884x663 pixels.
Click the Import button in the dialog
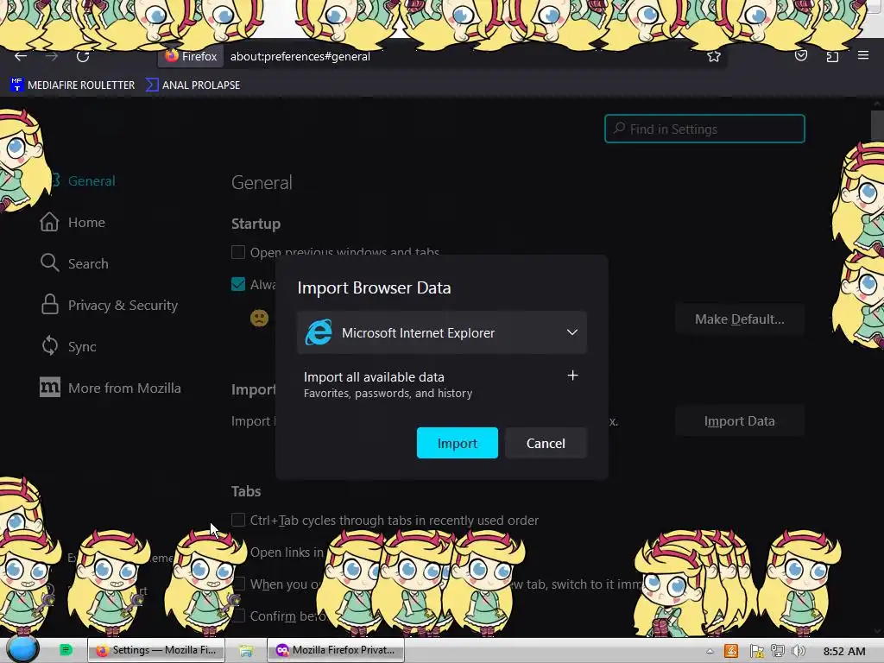point(458,443)
